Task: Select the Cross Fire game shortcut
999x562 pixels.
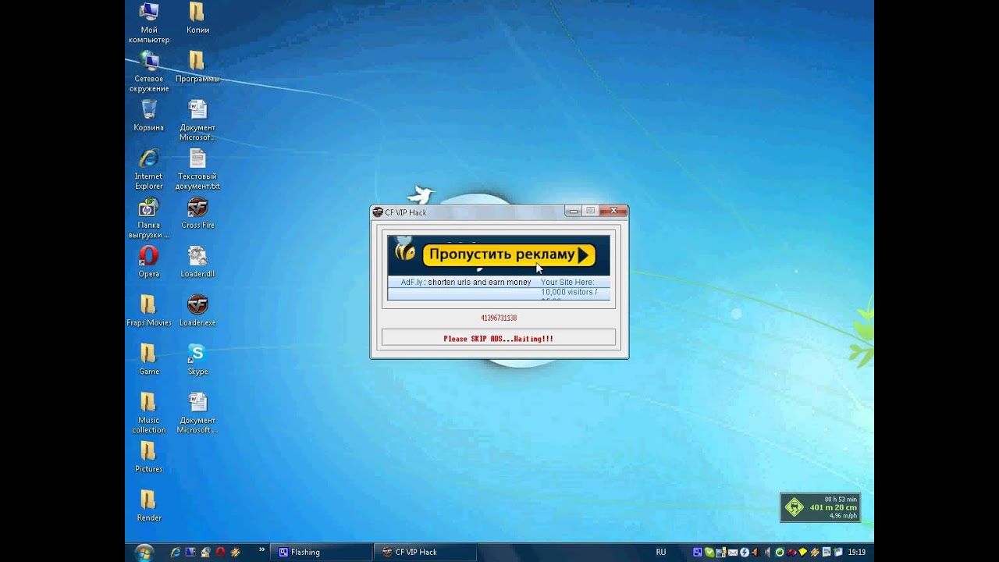Action: click(197, 213)
